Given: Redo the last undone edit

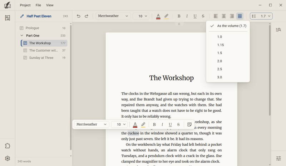Looking at the screenshot, I should point(87,16).
